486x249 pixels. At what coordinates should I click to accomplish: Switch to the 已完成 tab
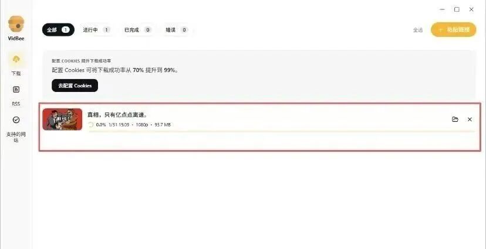[137, 30]
